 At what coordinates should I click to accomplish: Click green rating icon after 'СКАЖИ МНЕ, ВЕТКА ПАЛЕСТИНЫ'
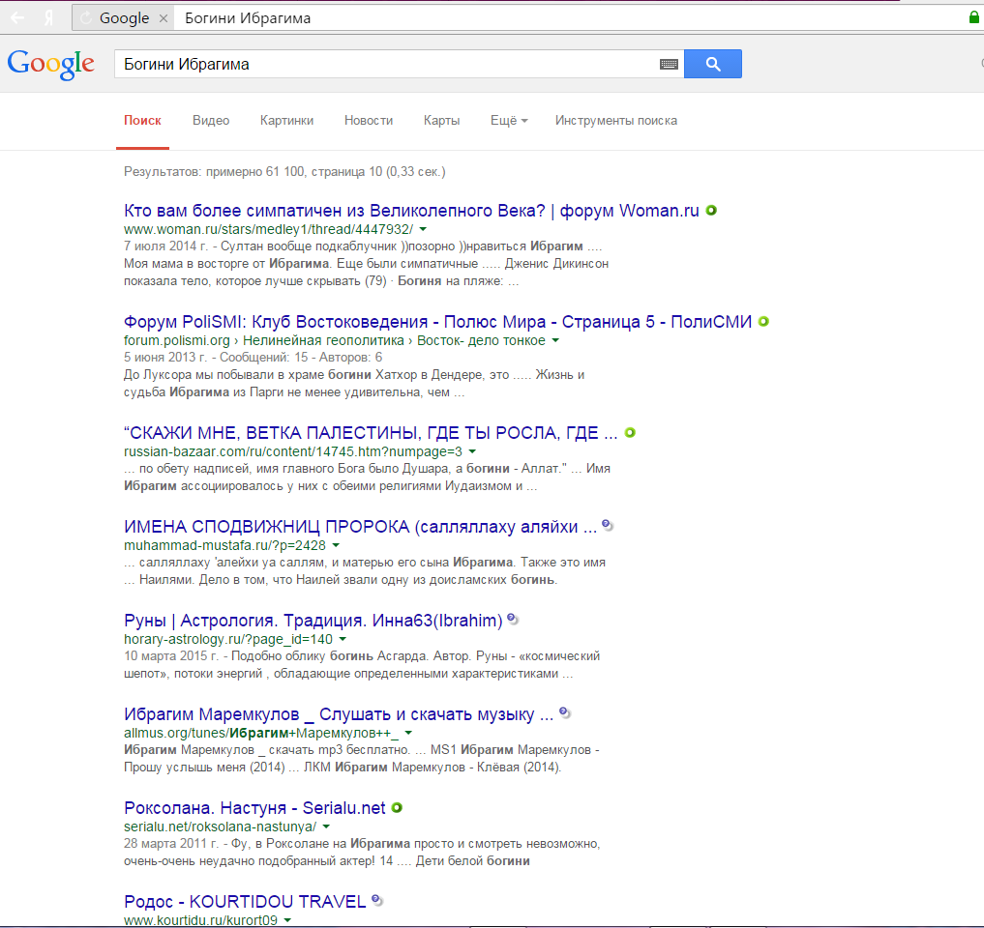(630, 433)
